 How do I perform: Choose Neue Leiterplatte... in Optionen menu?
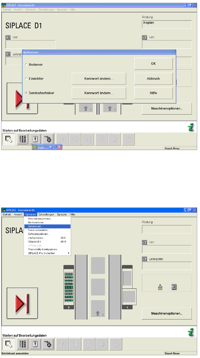click(x=47, y=230)
